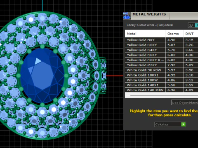The image size is (198, 148).
Task: Click the Library: Cutout White label
Action: click(150, 25)
